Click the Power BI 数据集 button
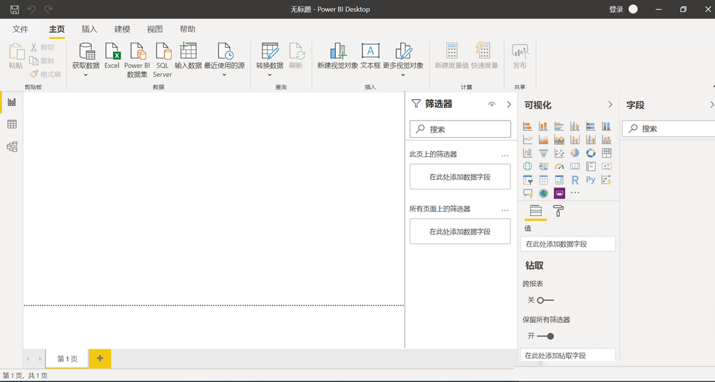 [x=137, y=60]
